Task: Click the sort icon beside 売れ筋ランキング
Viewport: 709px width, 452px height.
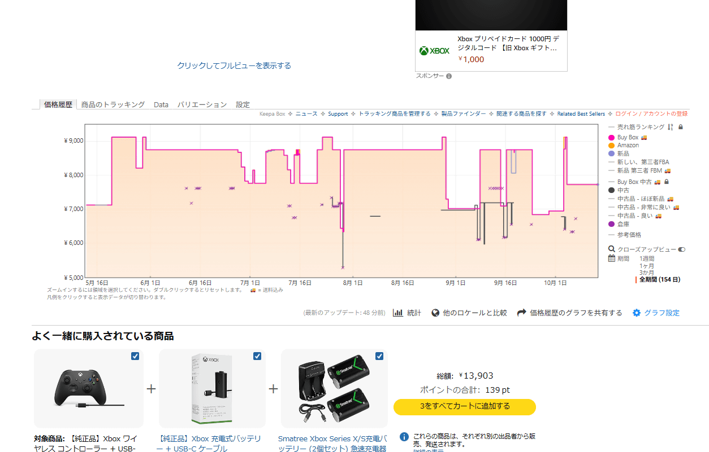Action: coord(670,127)
